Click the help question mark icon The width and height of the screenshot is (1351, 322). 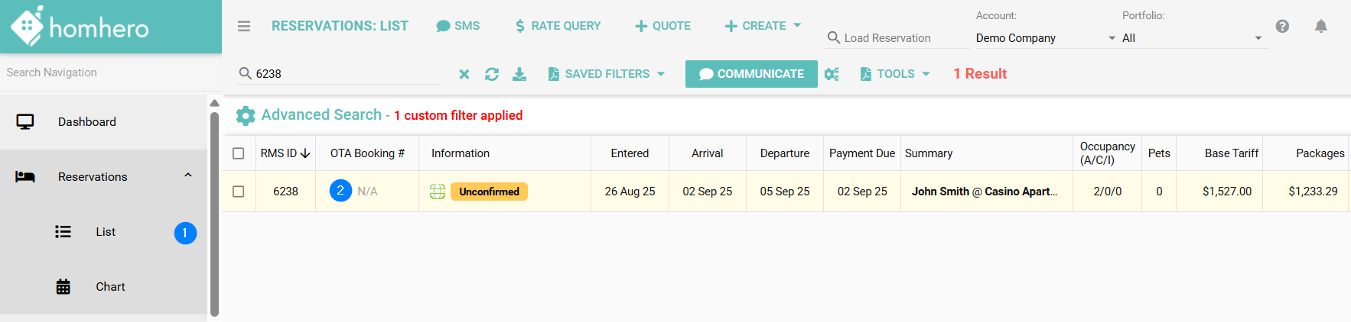click(1282, 26)
